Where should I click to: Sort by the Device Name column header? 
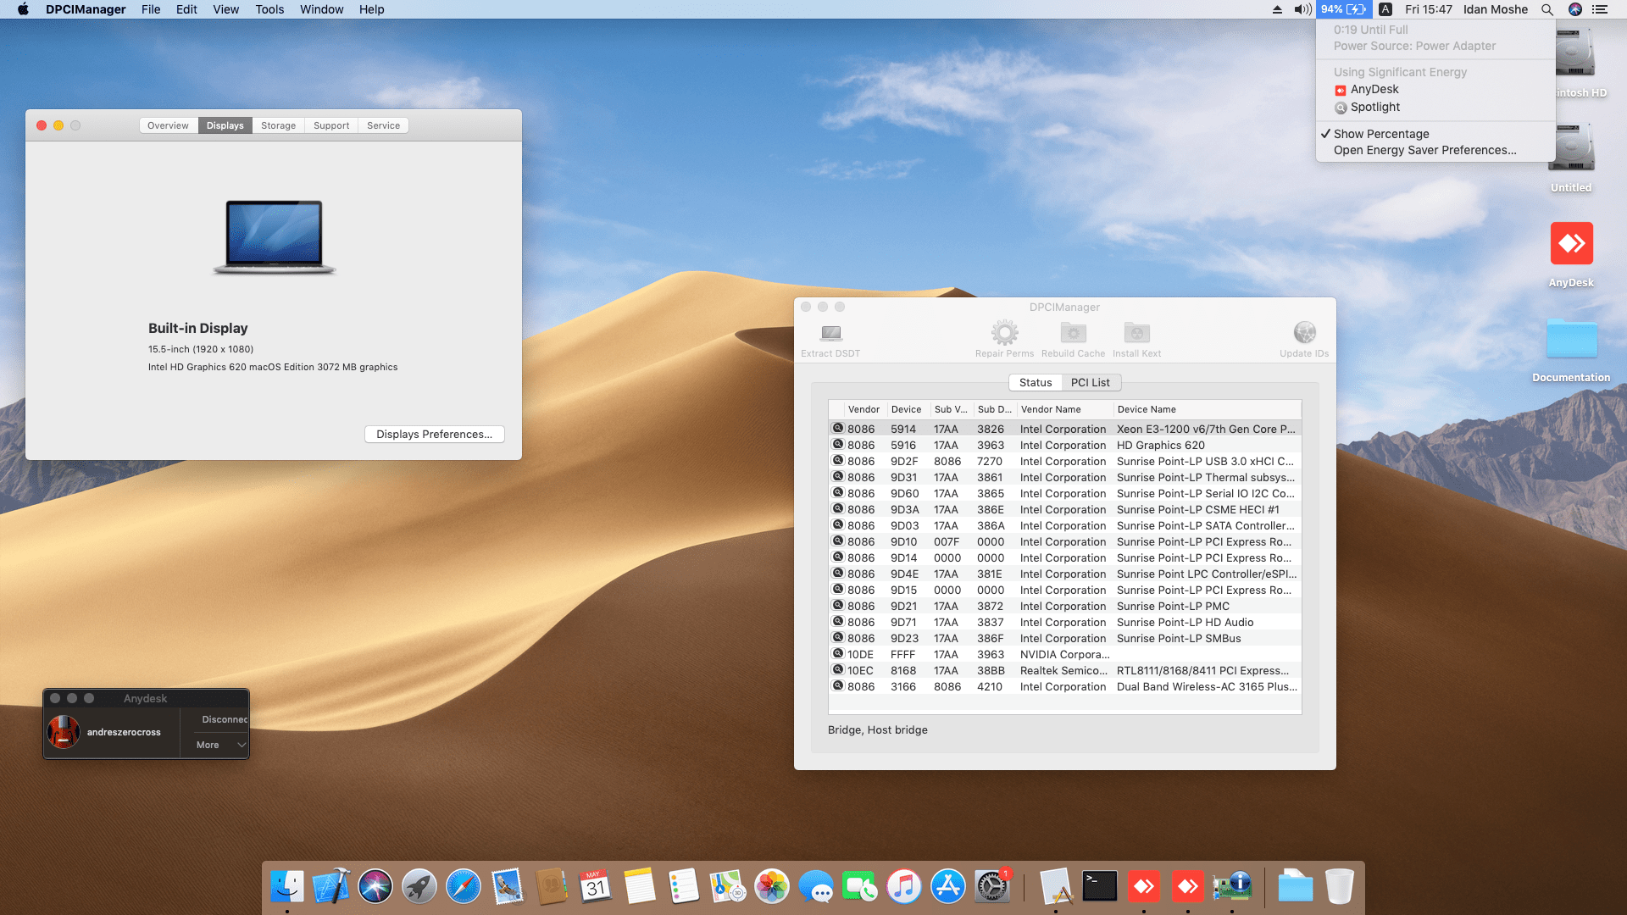click(x=1146, y=409)
